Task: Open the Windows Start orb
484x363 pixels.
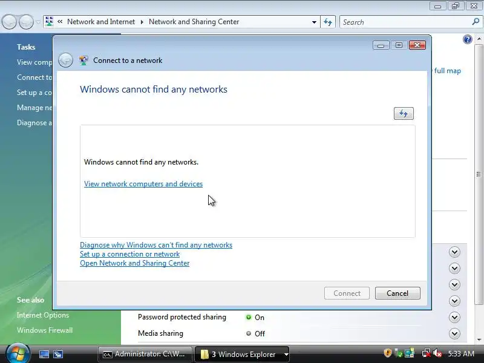Action: tap(18, 353)
